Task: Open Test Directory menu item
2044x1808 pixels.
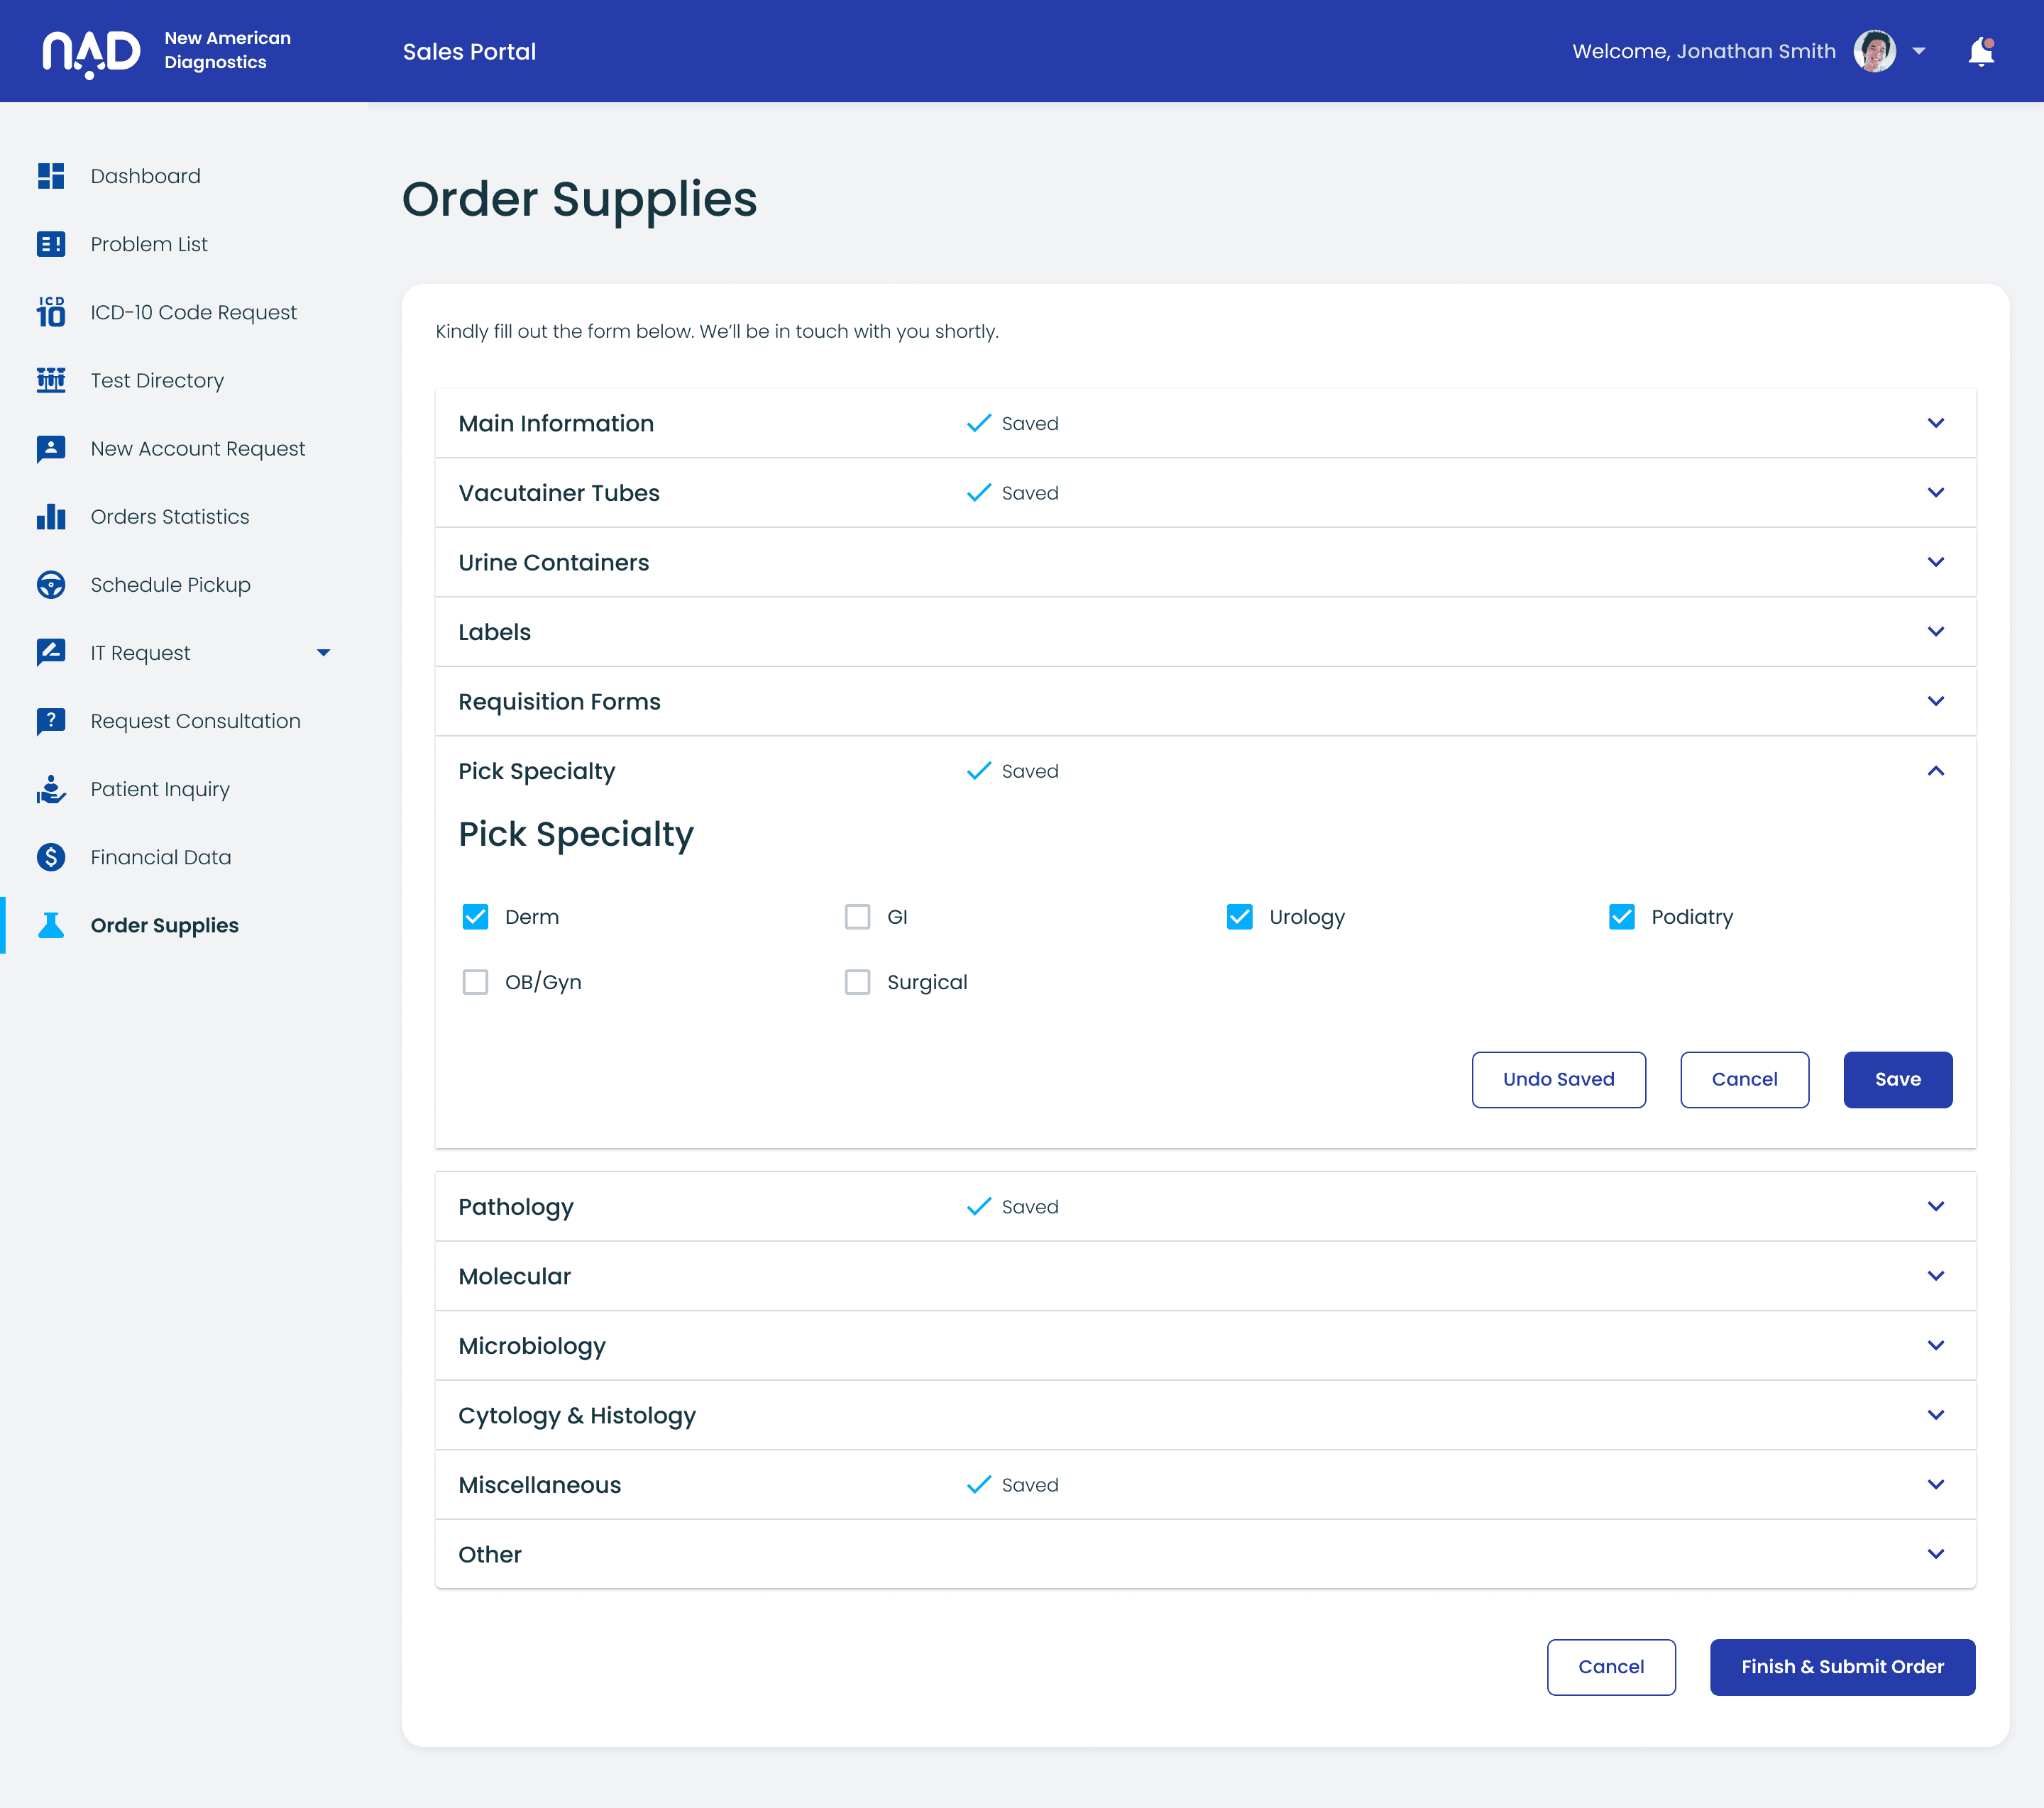Action: tap(157, 380)
